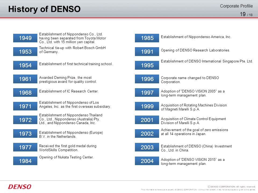Click the 'Nippondenso Thailand Co., Ltd.' description
258x193 pixels.
71,119
